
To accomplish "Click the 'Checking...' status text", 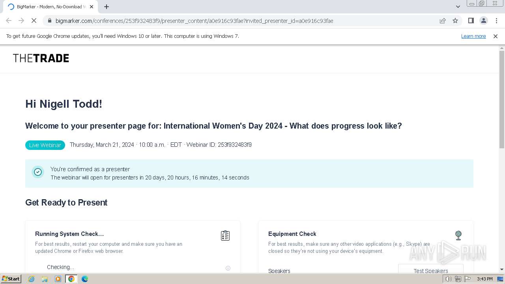I will (x=60, y=267).
